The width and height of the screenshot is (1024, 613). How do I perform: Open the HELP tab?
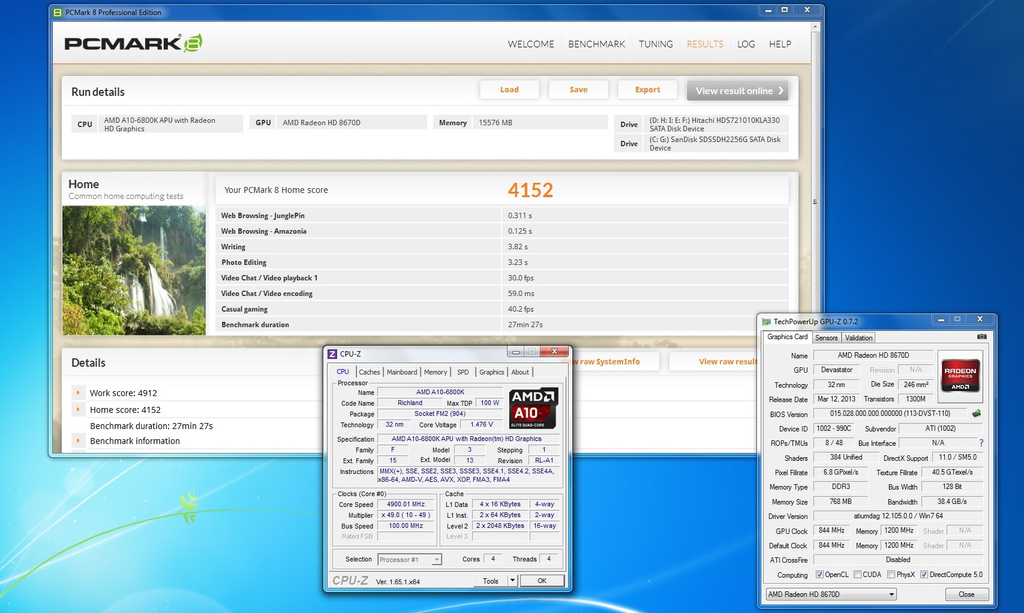[x=780, y=44]
